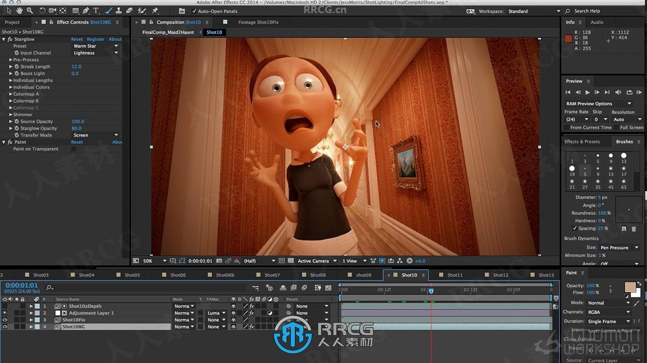Select the Rotation tool
The height and width of the screenshot is (363, 647).
pos(42,11)
